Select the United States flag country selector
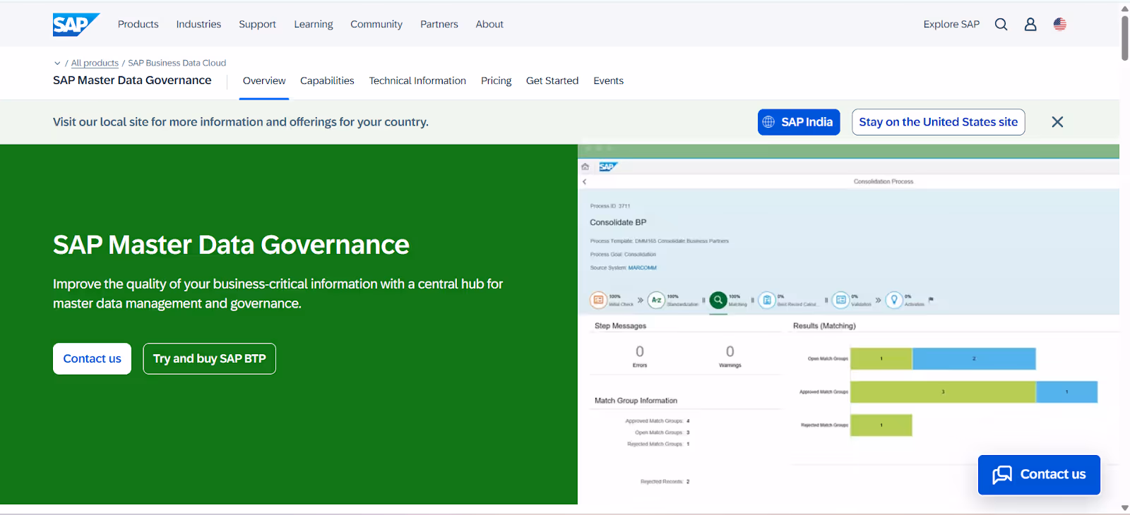Image resolution: width=1130 pixels, height=515 pixels. (x=1060, y=24)
